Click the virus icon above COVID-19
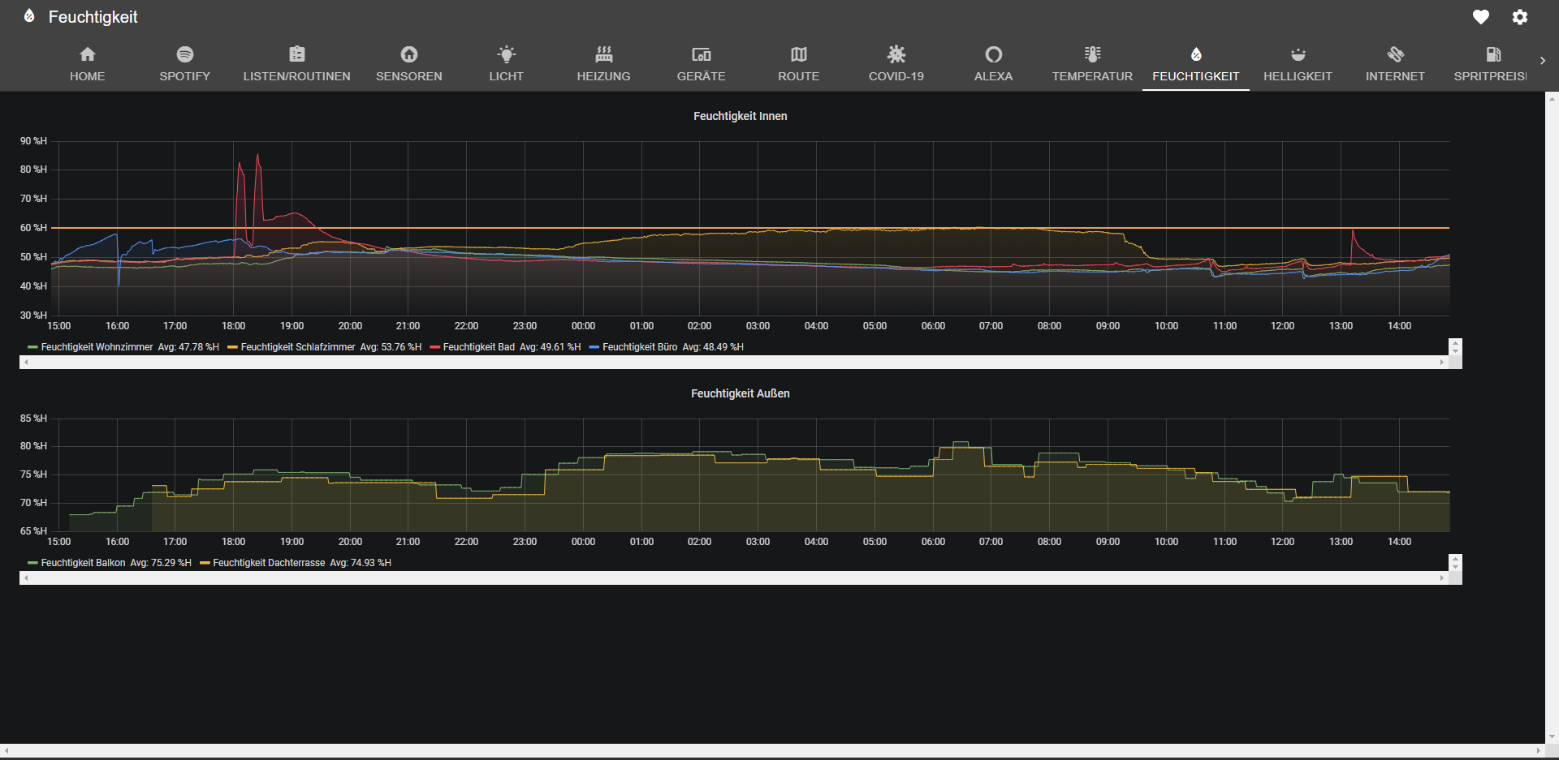The image size is (1559, 760). click(896, 54)
